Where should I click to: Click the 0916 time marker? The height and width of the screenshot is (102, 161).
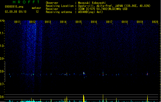click(94, 22)
